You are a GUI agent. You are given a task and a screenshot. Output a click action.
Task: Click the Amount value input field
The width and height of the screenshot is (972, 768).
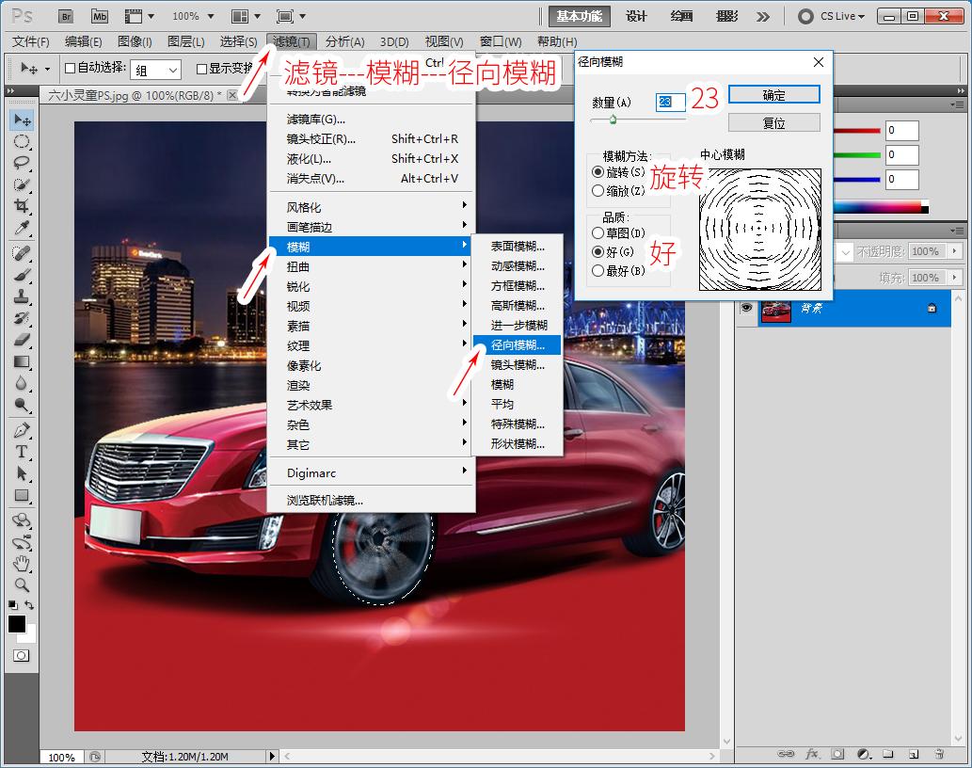pyautogui.click(x=670, y=102)
